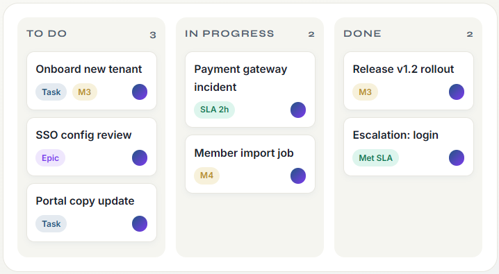Click the DONE column card count
499x274 pixels.
tap(470, 34)
